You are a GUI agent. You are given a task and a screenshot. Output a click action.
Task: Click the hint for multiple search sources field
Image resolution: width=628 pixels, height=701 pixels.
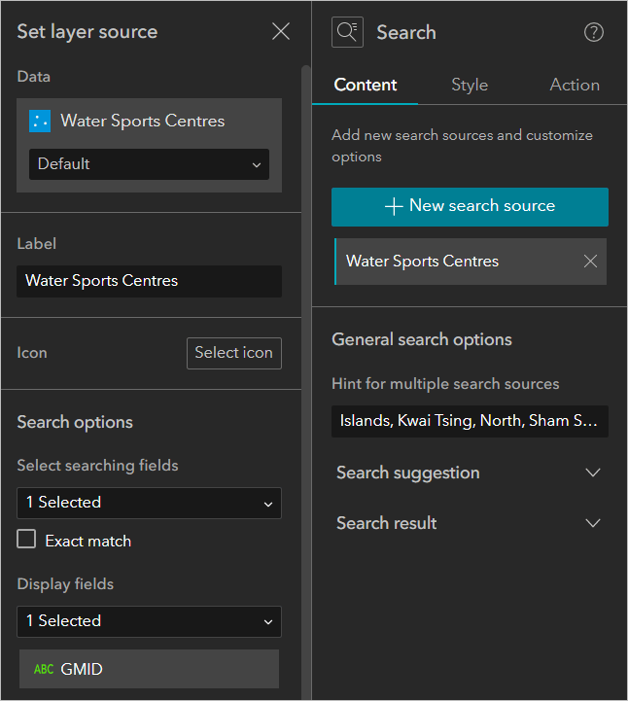[x=470, y=421]
